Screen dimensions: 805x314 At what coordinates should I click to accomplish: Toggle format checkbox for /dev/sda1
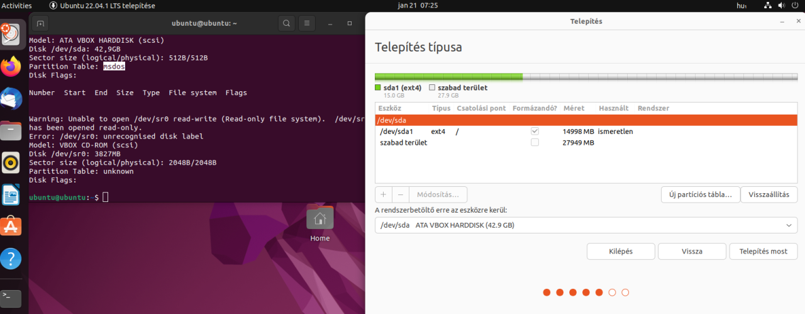535,132
